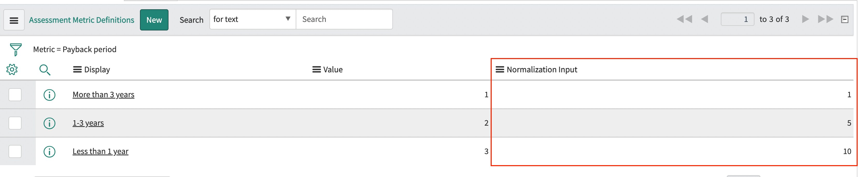This screenshot has width=860, height=177.
Task: Click the New button
Action: 154,20
